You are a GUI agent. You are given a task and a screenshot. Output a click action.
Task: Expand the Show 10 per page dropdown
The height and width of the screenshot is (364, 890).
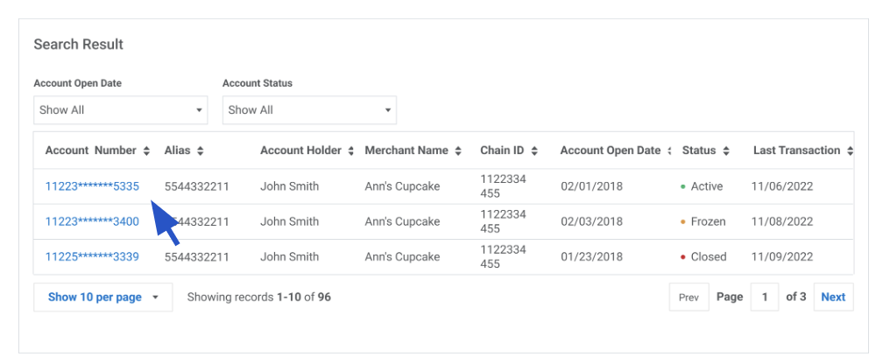[102, 297]
